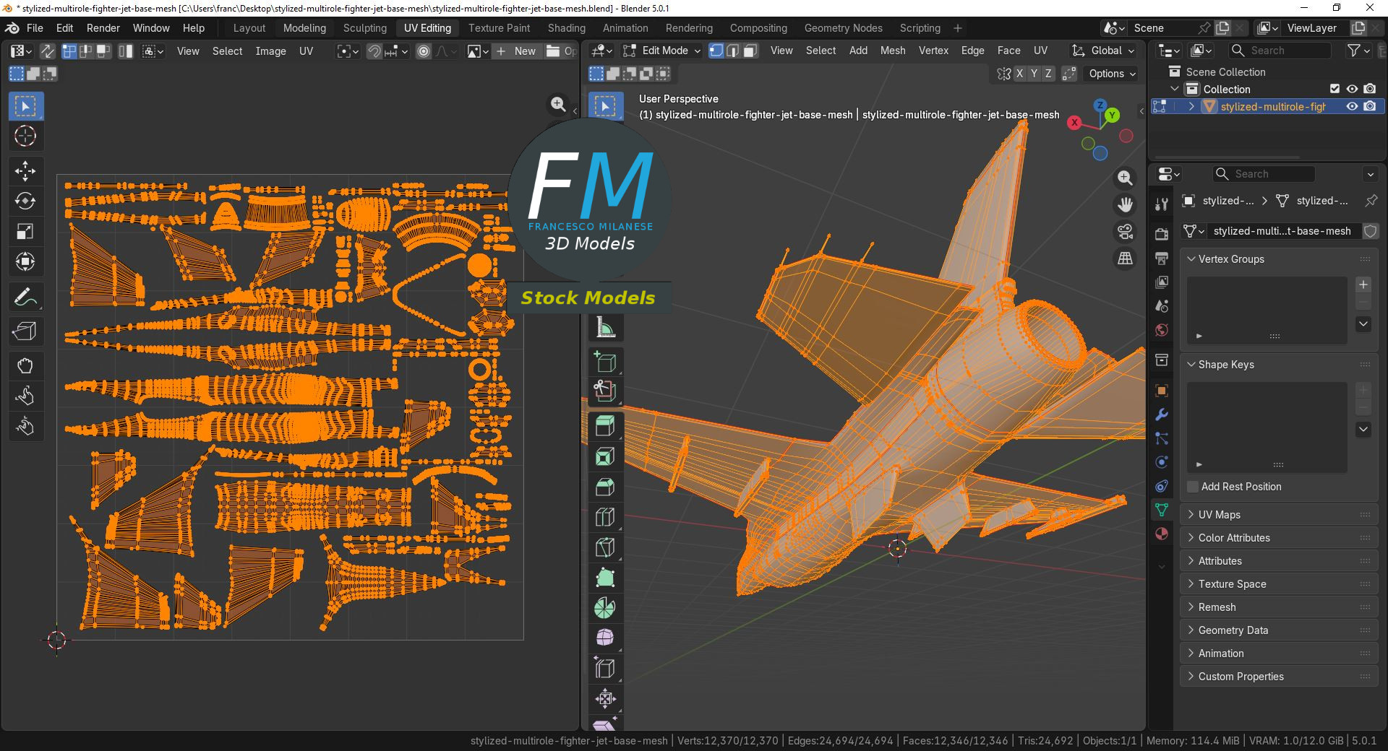Collapse the Shape Keys panel
The width and height of the screenshot is (1388, 751).
(1279, 365)
